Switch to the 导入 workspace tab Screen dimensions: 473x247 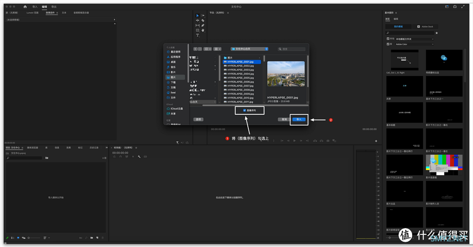click(x=35, y=7)
